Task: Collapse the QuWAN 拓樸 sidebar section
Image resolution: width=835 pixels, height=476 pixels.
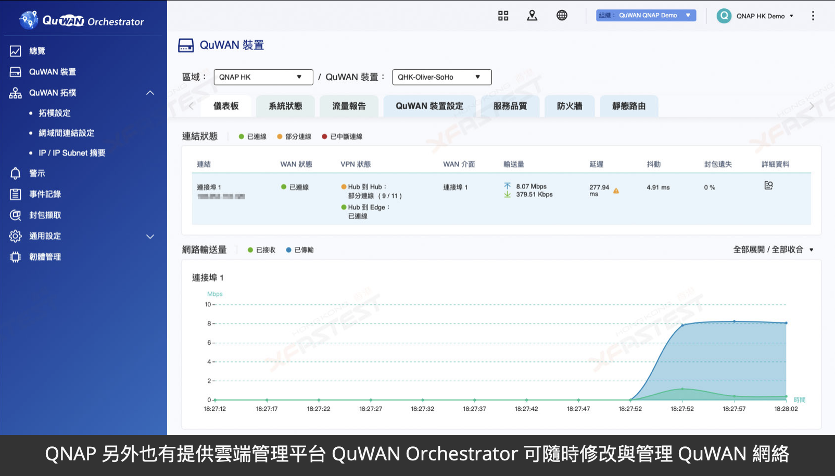Action: click(x=150, y=93)
